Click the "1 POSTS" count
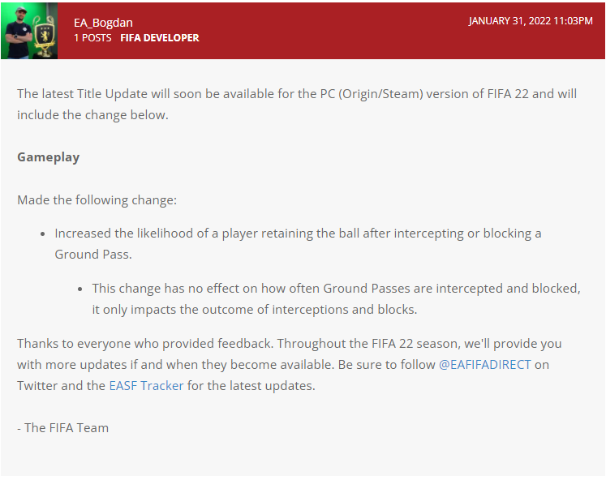606x480 pixels. (92, 37)
